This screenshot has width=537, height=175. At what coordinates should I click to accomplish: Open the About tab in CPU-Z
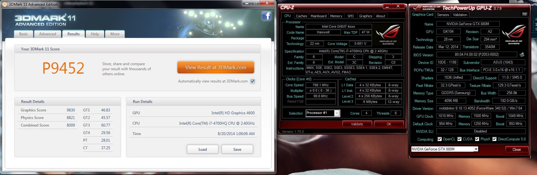(x=381, y=16)
